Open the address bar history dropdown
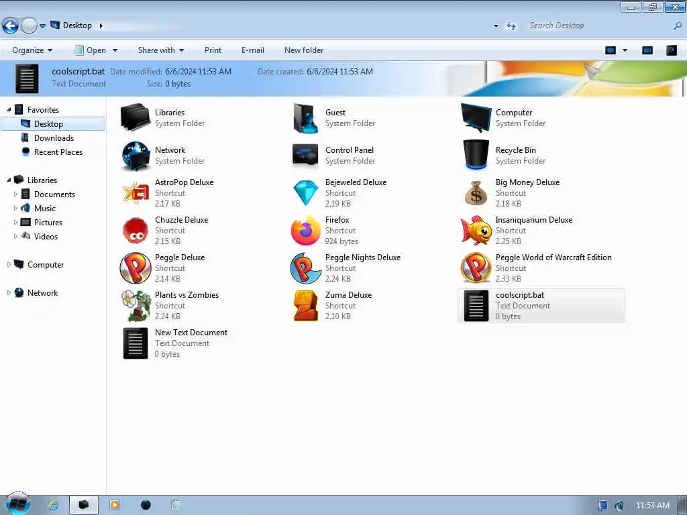This screenshot has width=687, height=515. [496, 26]
